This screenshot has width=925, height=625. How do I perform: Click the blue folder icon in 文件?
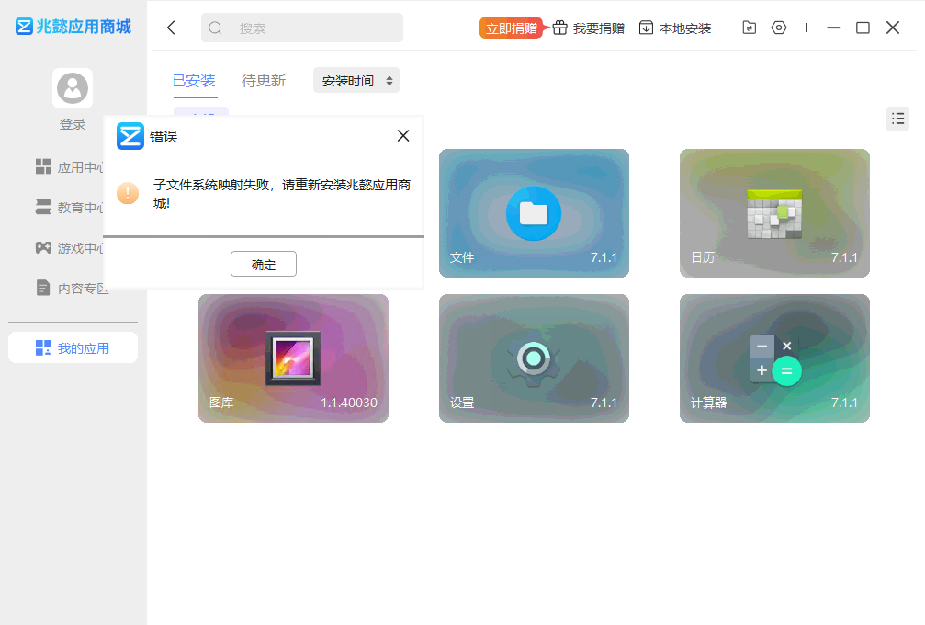[x=534, y=213]
